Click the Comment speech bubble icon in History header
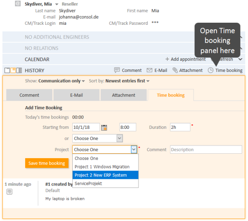The height and width of the screenshot is (221, 248). coord(117,70)
